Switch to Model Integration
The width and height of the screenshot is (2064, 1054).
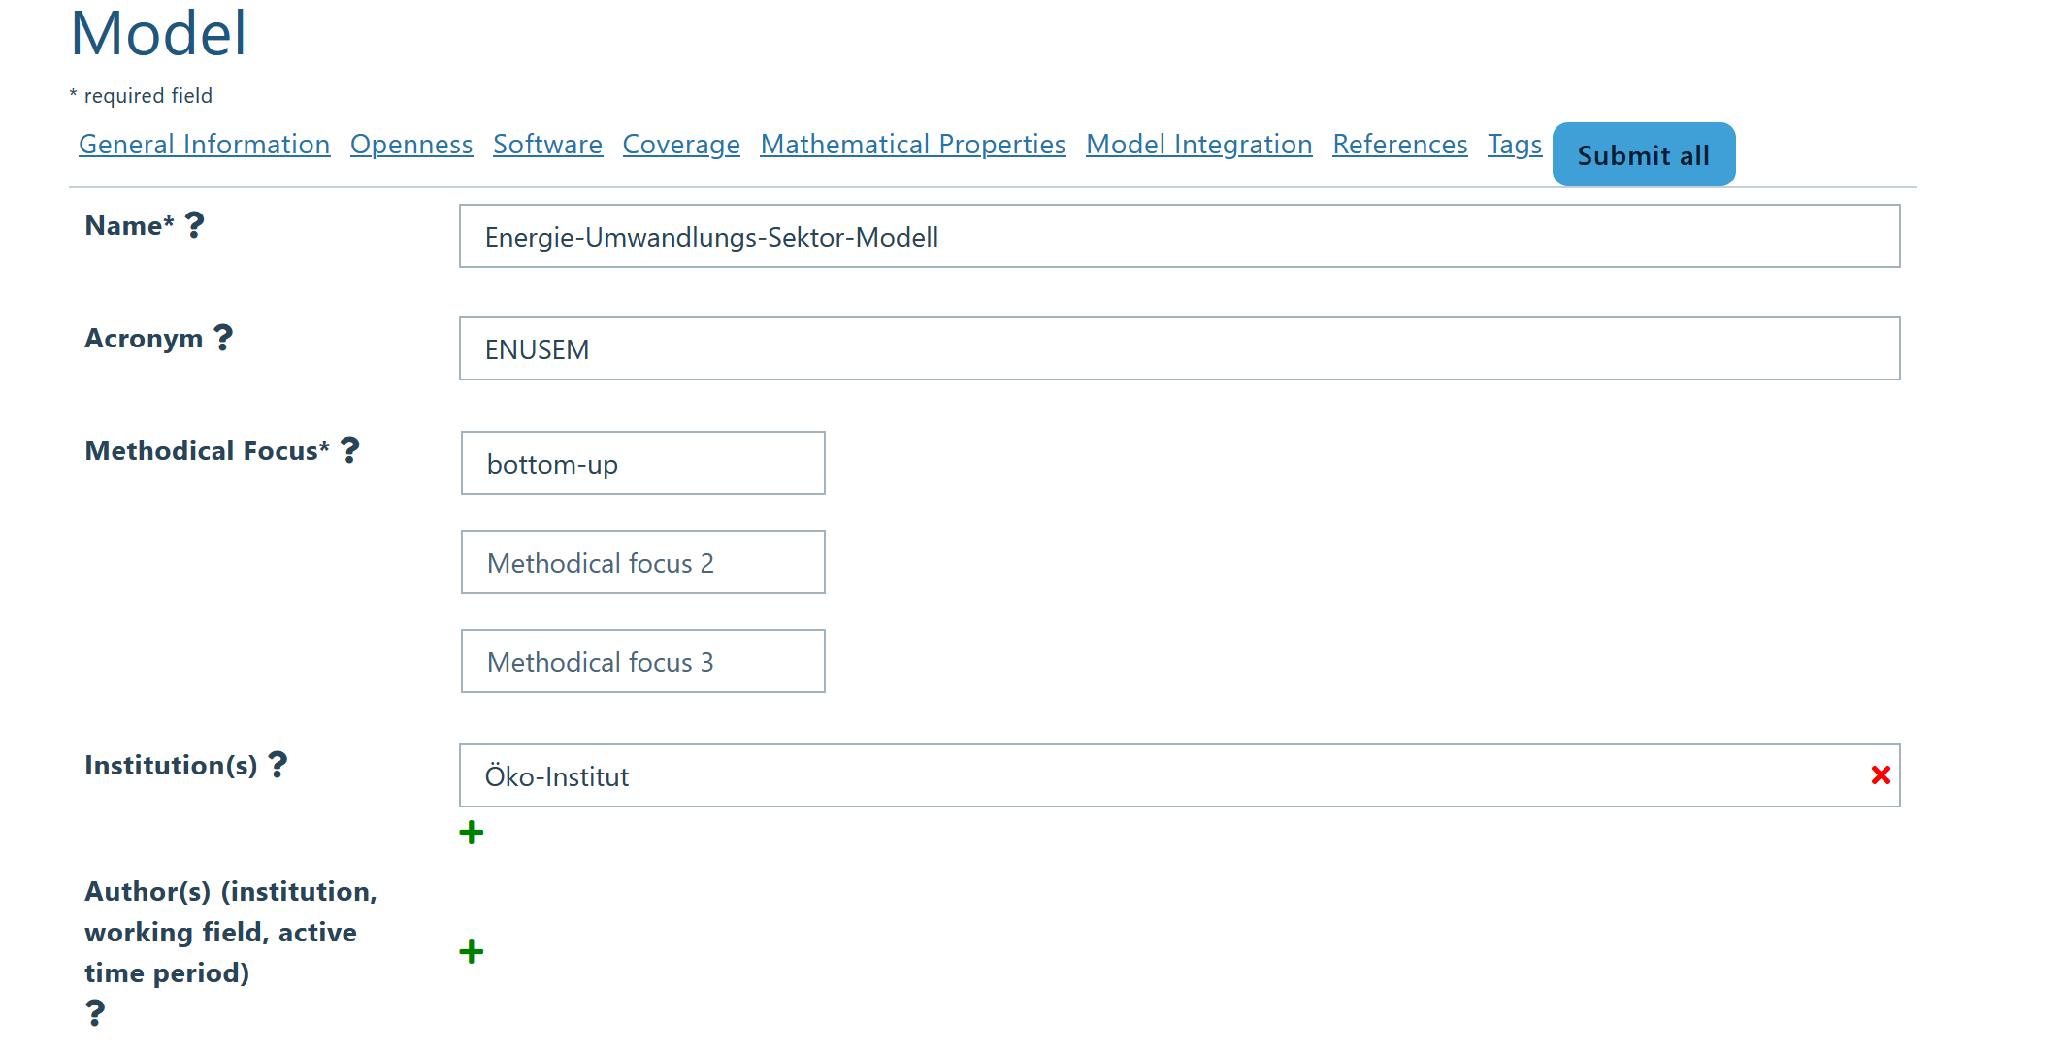click(x=1198, y=144)
